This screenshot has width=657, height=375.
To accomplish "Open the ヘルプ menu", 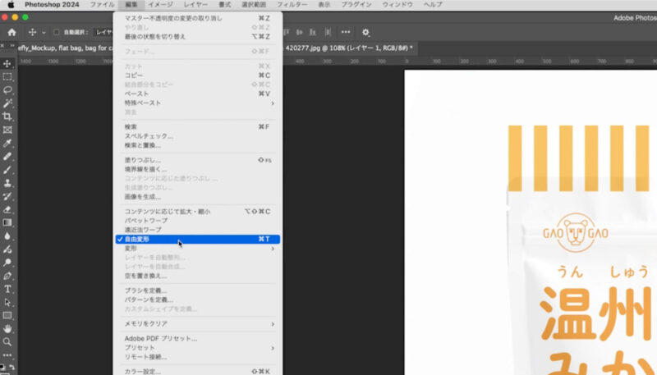I will tap(433, 5).
